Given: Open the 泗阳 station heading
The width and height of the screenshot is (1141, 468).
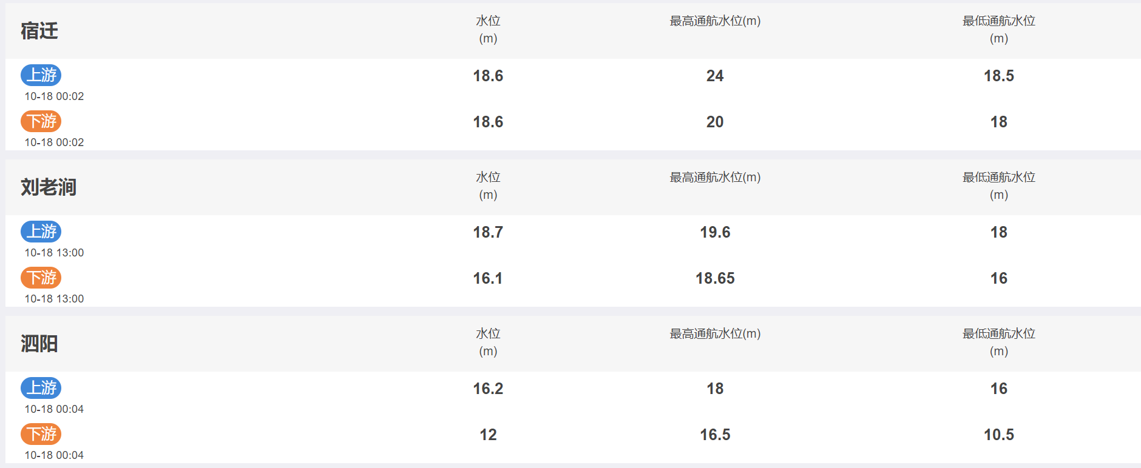Looking at the screenshot, I should (39, 344).
